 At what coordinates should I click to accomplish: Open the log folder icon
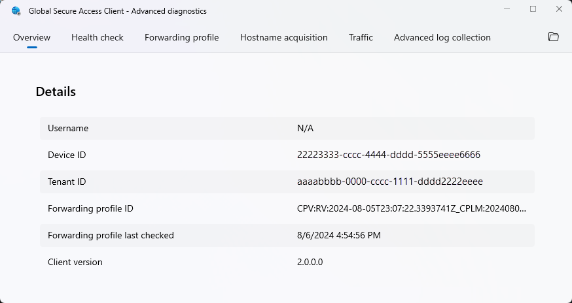[x=553, y=37]
